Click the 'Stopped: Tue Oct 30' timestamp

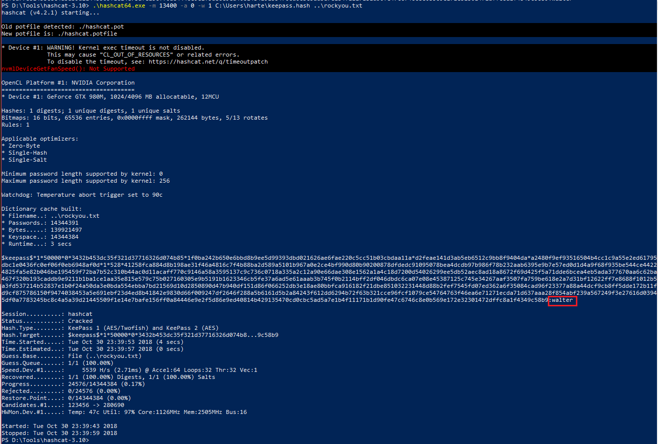click(59, 433)
